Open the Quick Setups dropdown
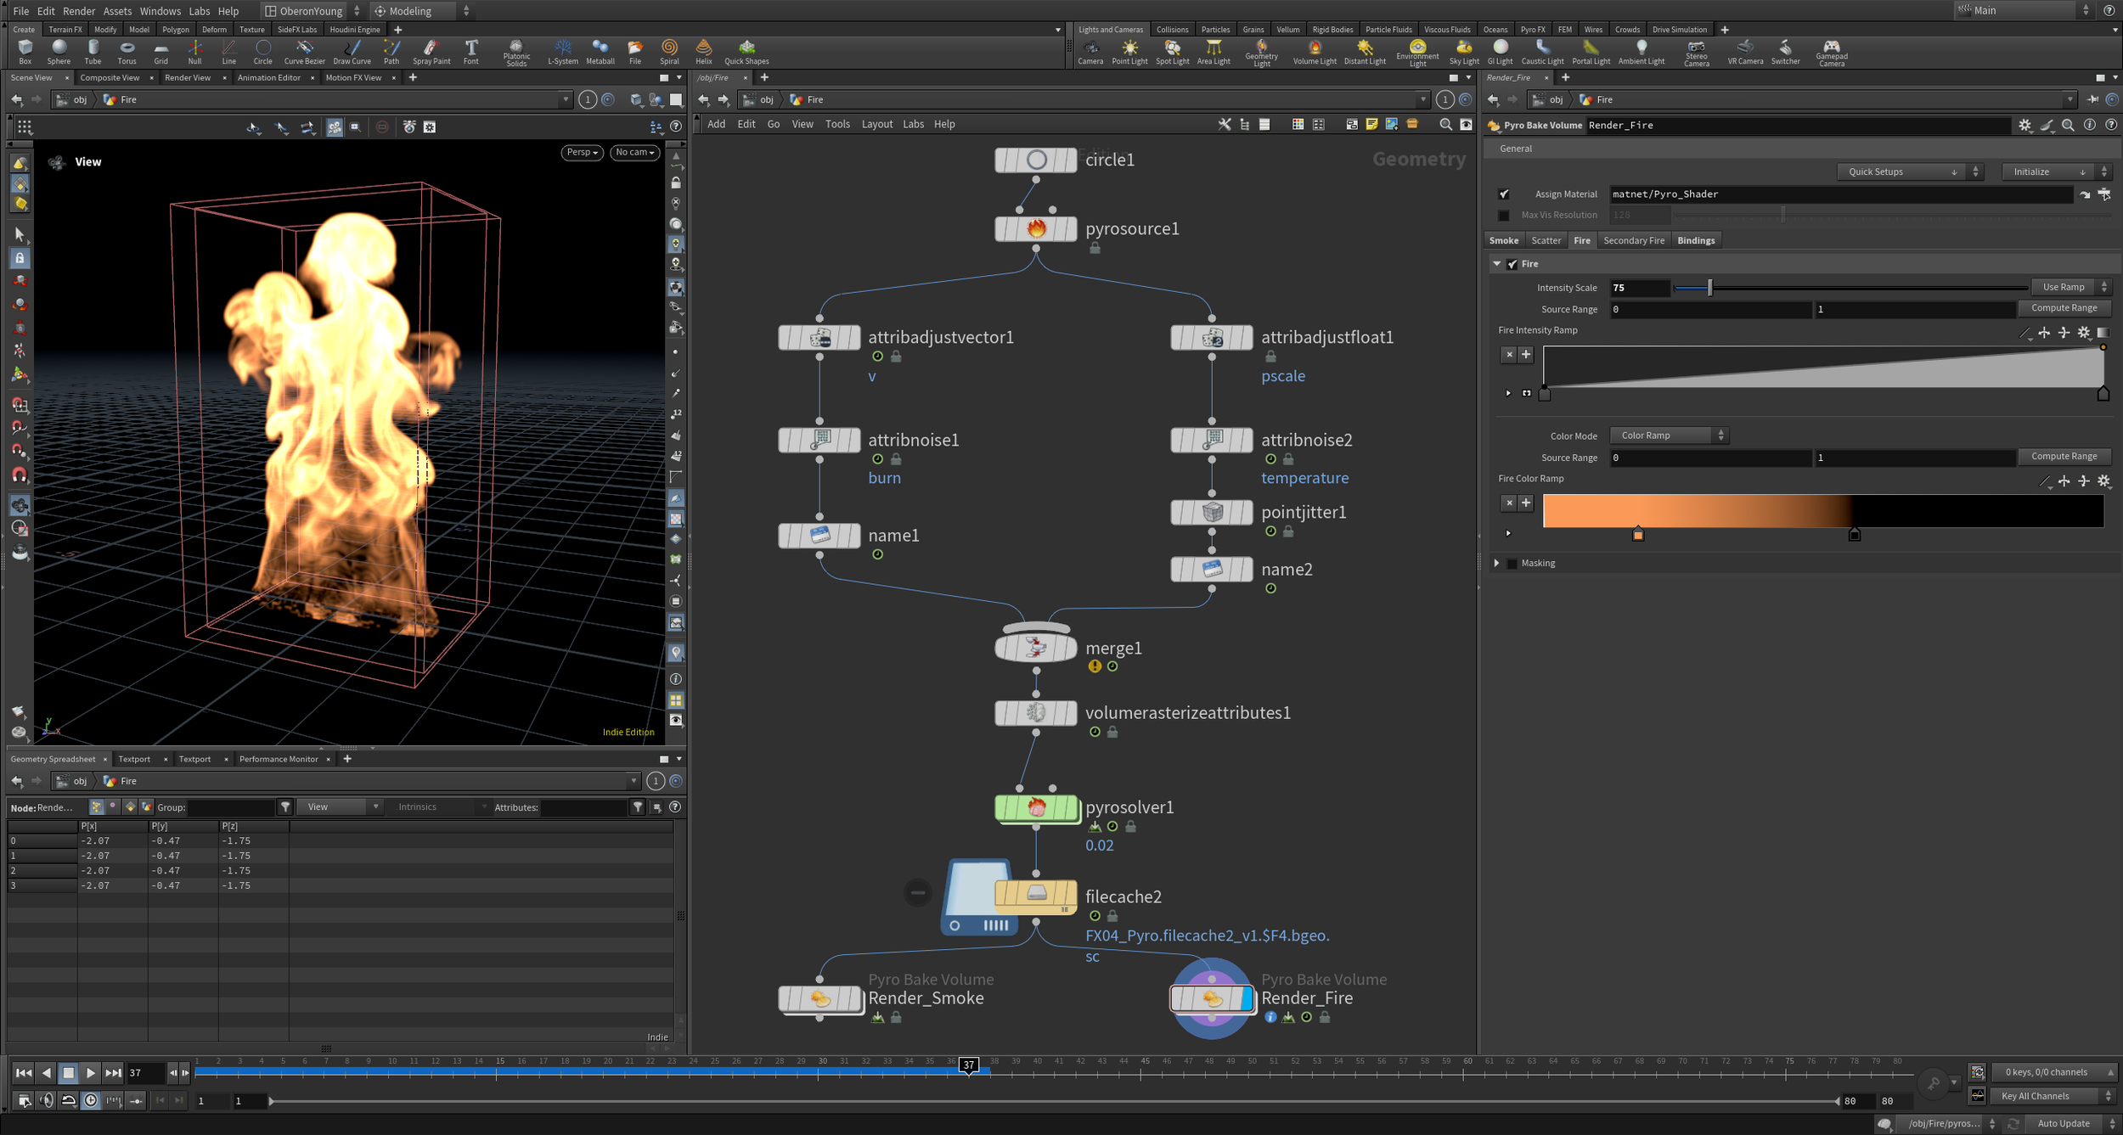This screenshot has height=1135, width=2123. (x=1901, y=171)
